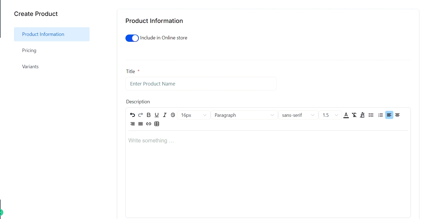The image size is (437, 219).
Task: Open the sans-serif font family dropdown
Action: [x=298, y=115]
